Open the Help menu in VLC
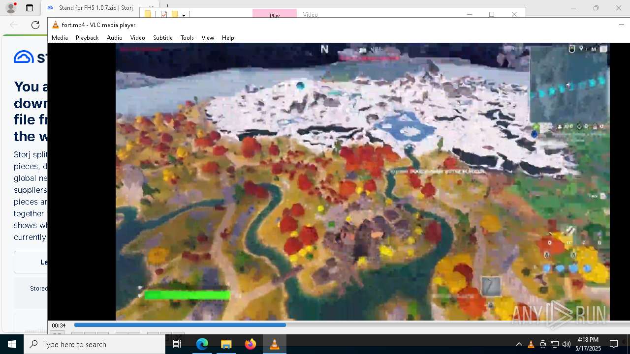 (228, 38)
